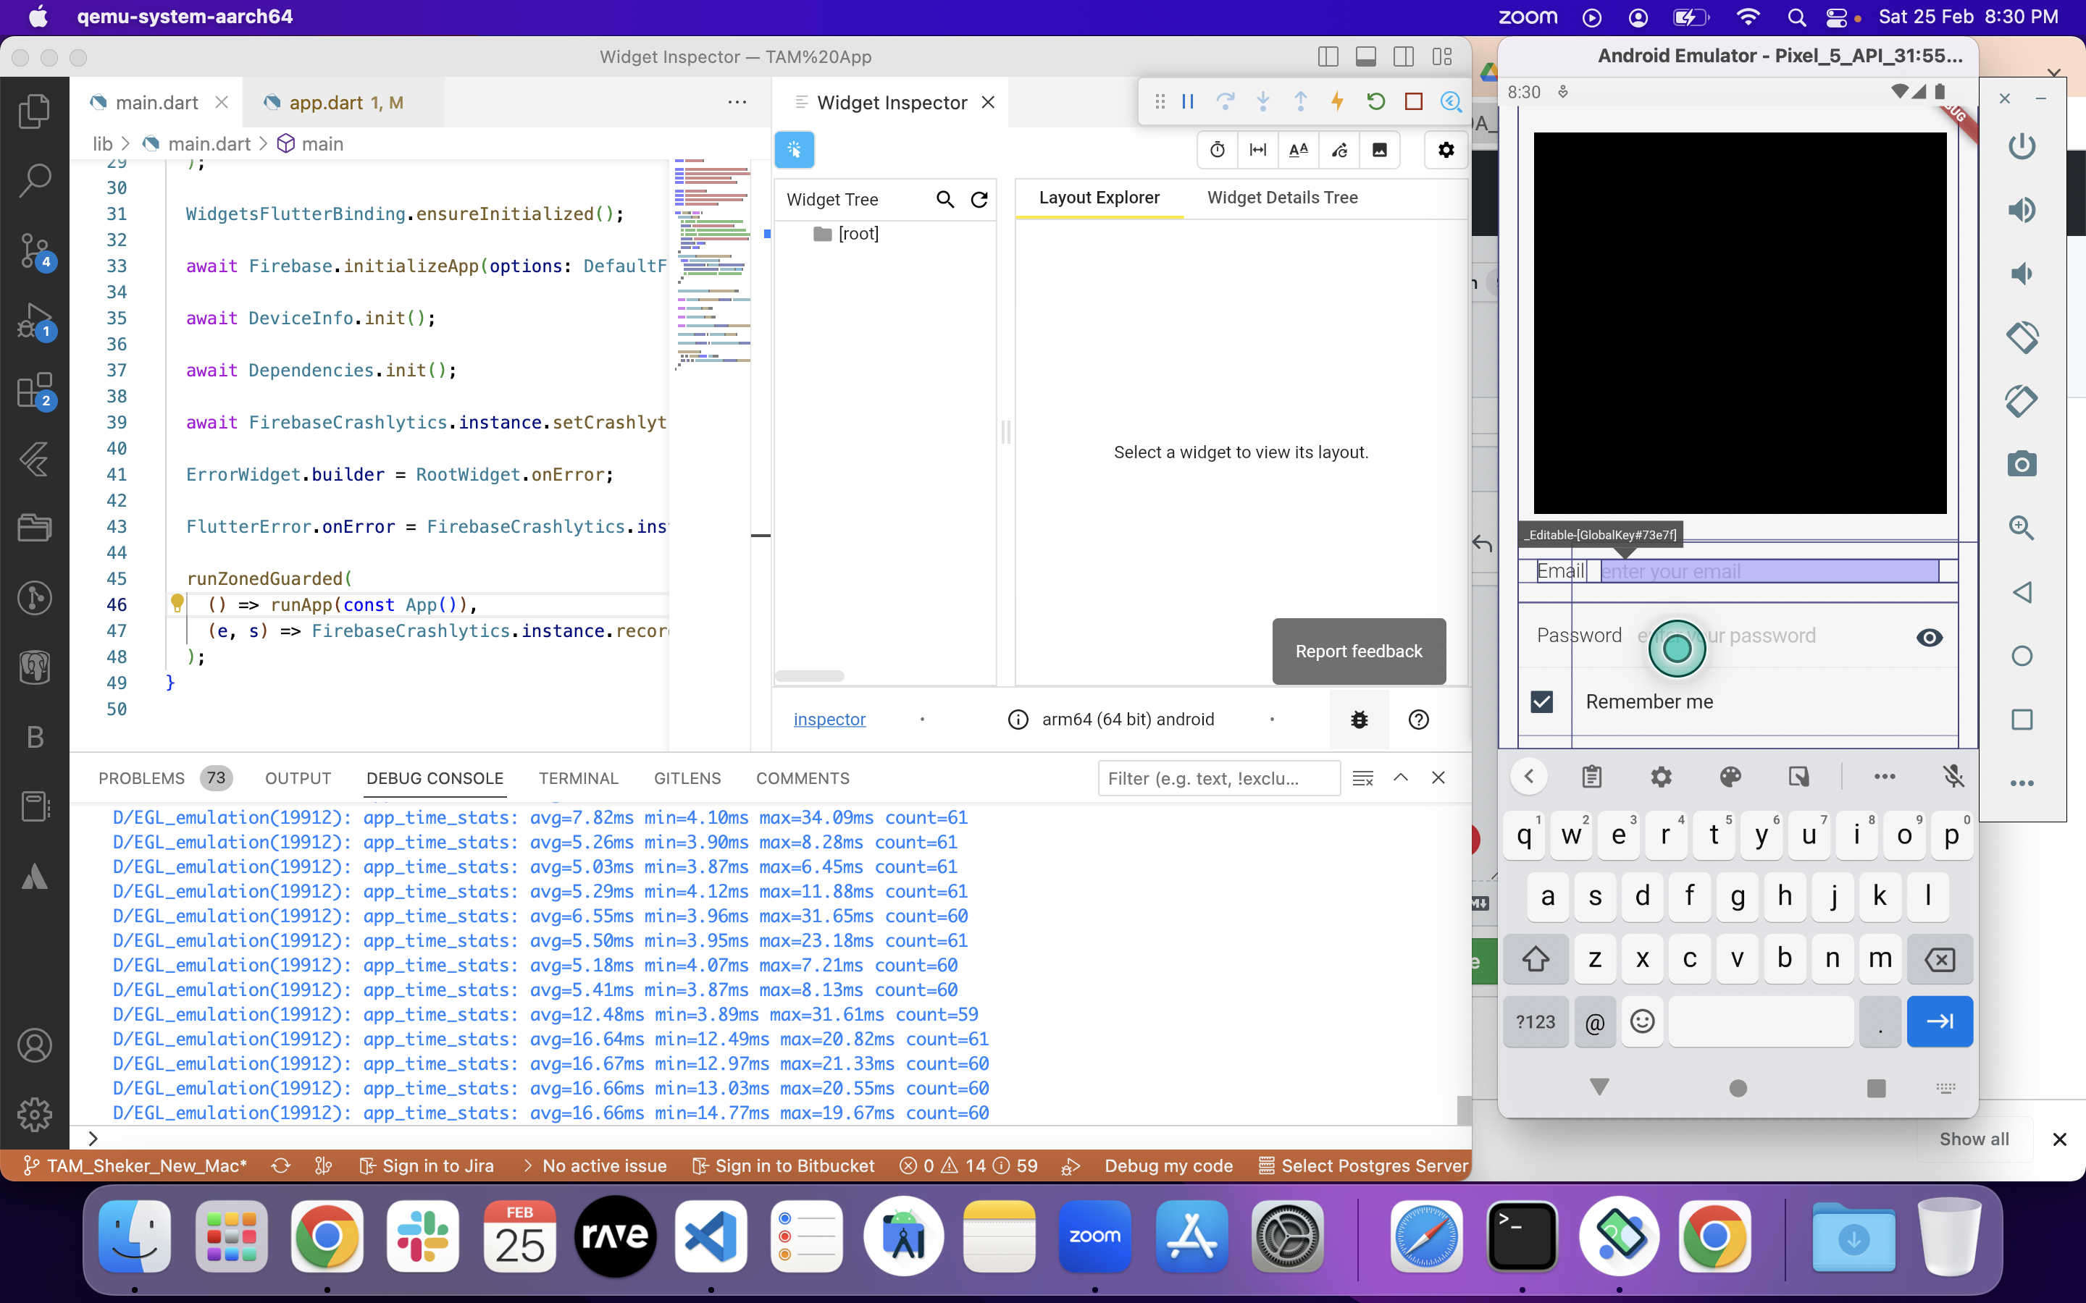The image size is (2086, 1303).
Task: Rotate the emulator counterclockwise
Action: [x=2023, y=337]
